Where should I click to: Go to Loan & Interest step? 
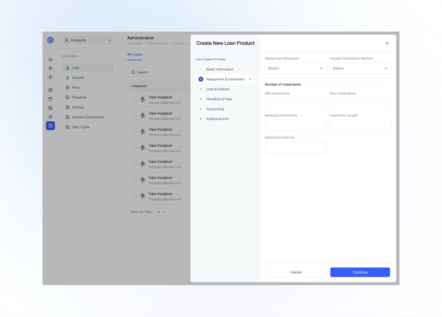tap(218, 89)
